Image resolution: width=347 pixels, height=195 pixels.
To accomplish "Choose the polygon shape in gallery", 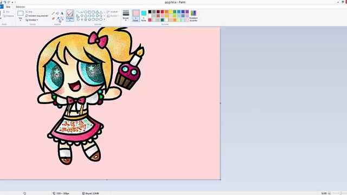I will [97, 12].
